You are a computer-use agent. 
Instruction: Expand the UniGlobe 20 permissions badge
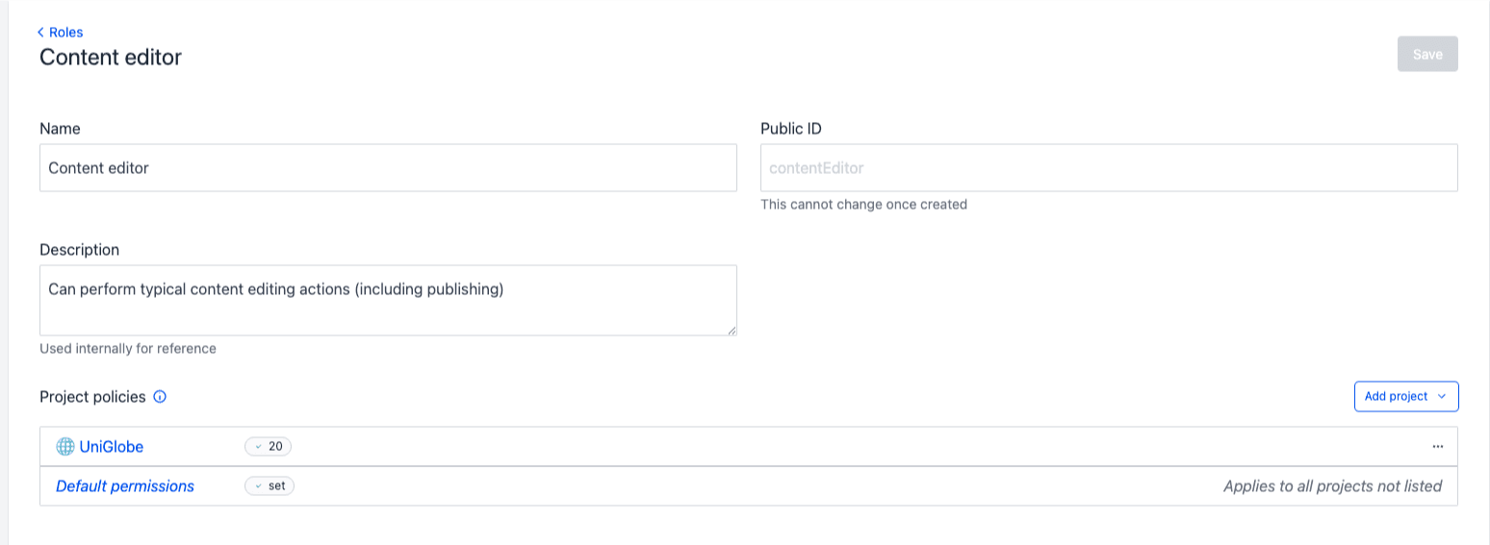268,446
